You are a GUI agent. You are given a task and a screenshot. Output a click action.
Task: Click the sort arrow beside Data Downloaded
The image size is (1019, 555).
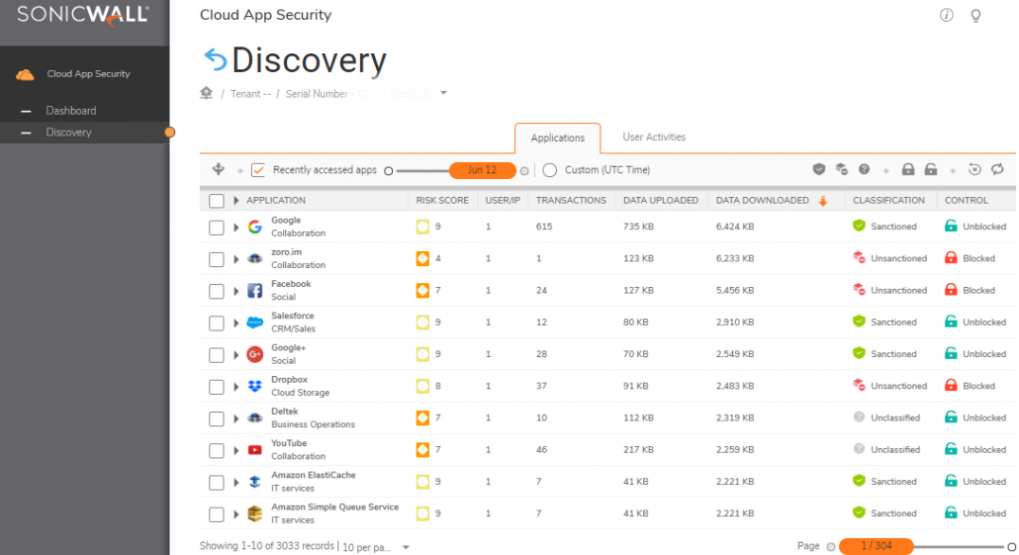[x=823, y=201]
